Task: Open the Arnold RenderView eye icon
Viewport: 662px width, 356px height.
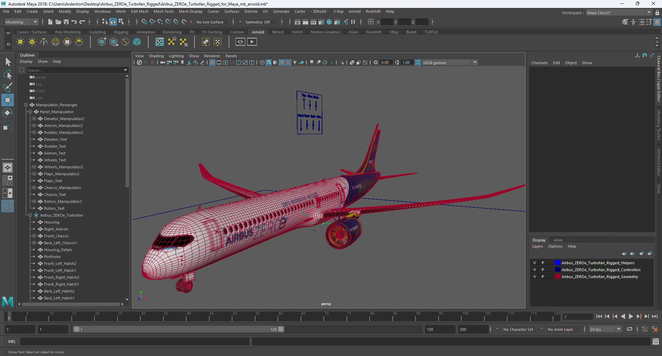Action: pyautogui.click(x=240, y=42)
